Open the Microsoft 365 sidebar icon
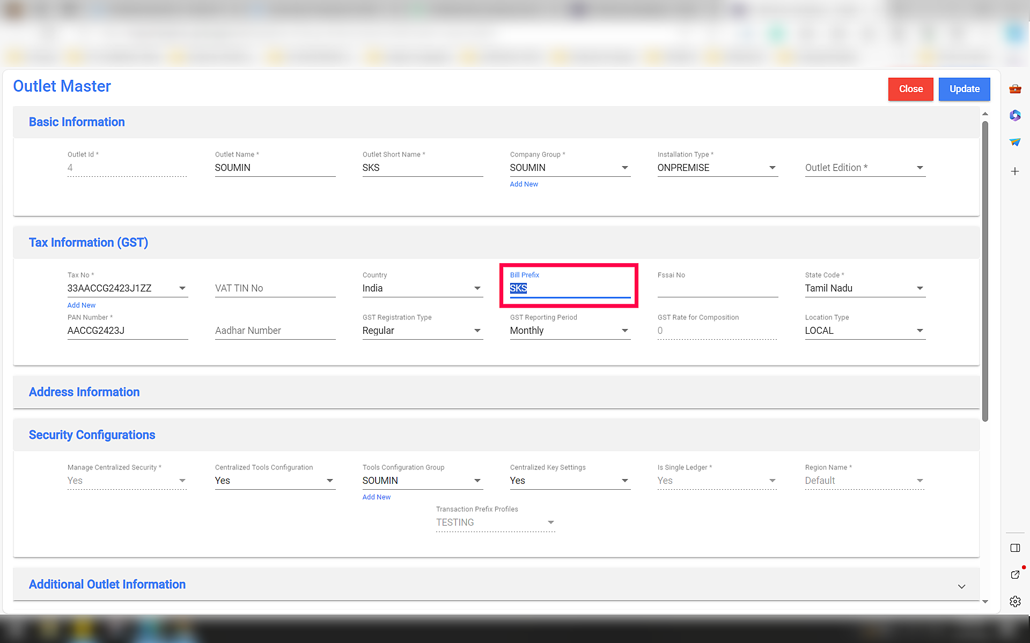The height and width of the screenshot is (643, 1030). click(x=1015, y=115)
